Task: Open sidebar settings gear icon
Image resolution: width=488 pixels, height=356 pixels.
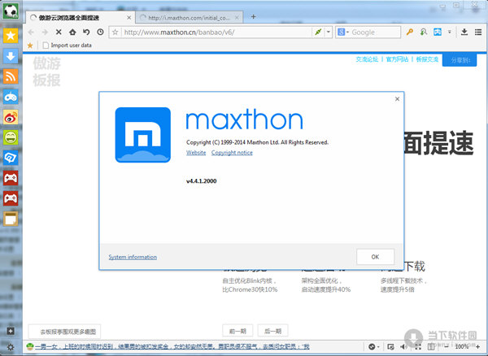Action: point(11,347)
